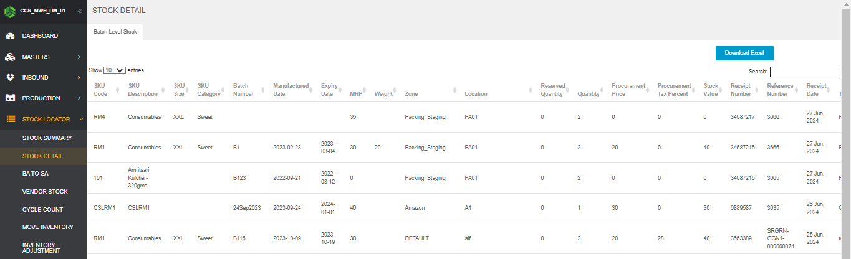
Task: Switch to the Batch Level Stock tab
Action: coord(115,32)
